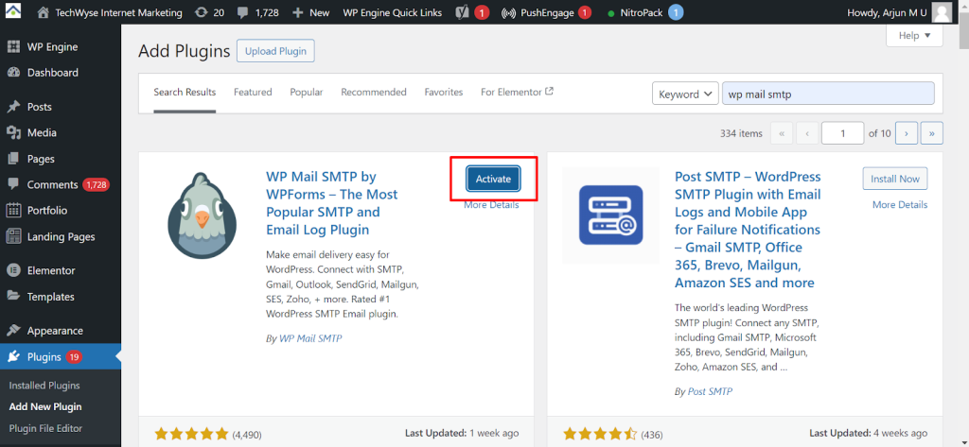The image size is (969, 447).
Task: Click Install Now for Post SMTP
Action: (894, 179)
